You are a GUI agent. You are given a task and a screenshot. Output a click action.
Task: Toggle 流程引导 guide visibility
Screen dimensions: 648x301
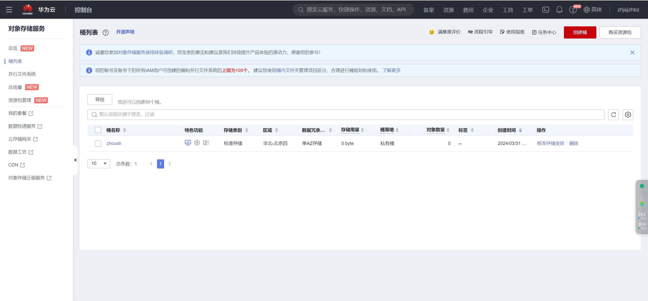click(x=480, y=32)
